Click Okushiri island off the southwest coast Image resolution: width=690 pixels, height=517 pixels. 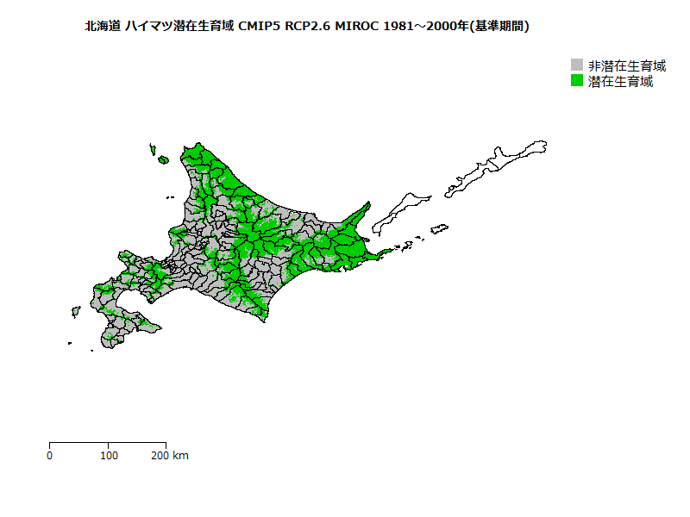click(x=76, y=310)
